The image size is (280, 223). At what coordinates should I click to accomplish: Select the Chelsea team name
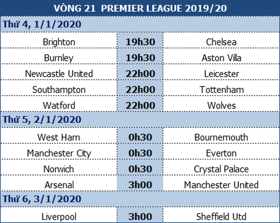pos(221,42)
